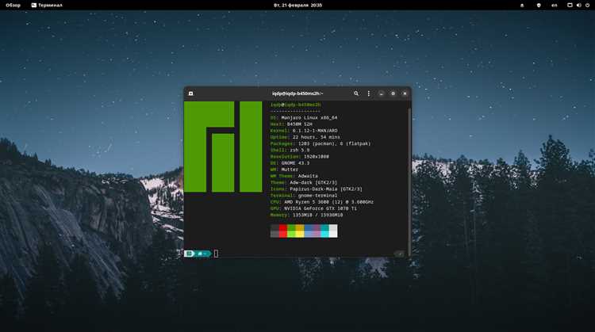
Task: Click the Kernel line in neofetch output
Action: [304, 131]
